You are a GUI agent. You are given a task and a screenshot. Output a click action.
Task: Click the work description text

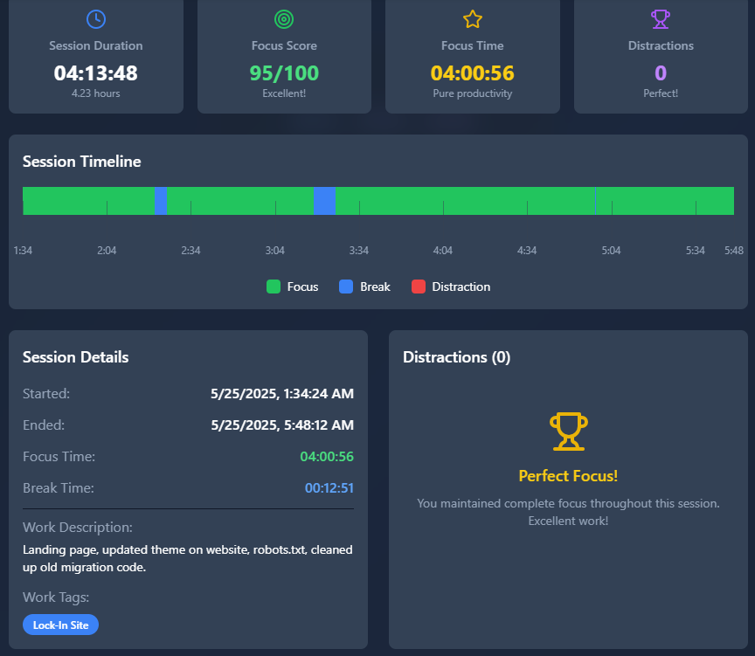pyautogui.click(x=188, y=558)
